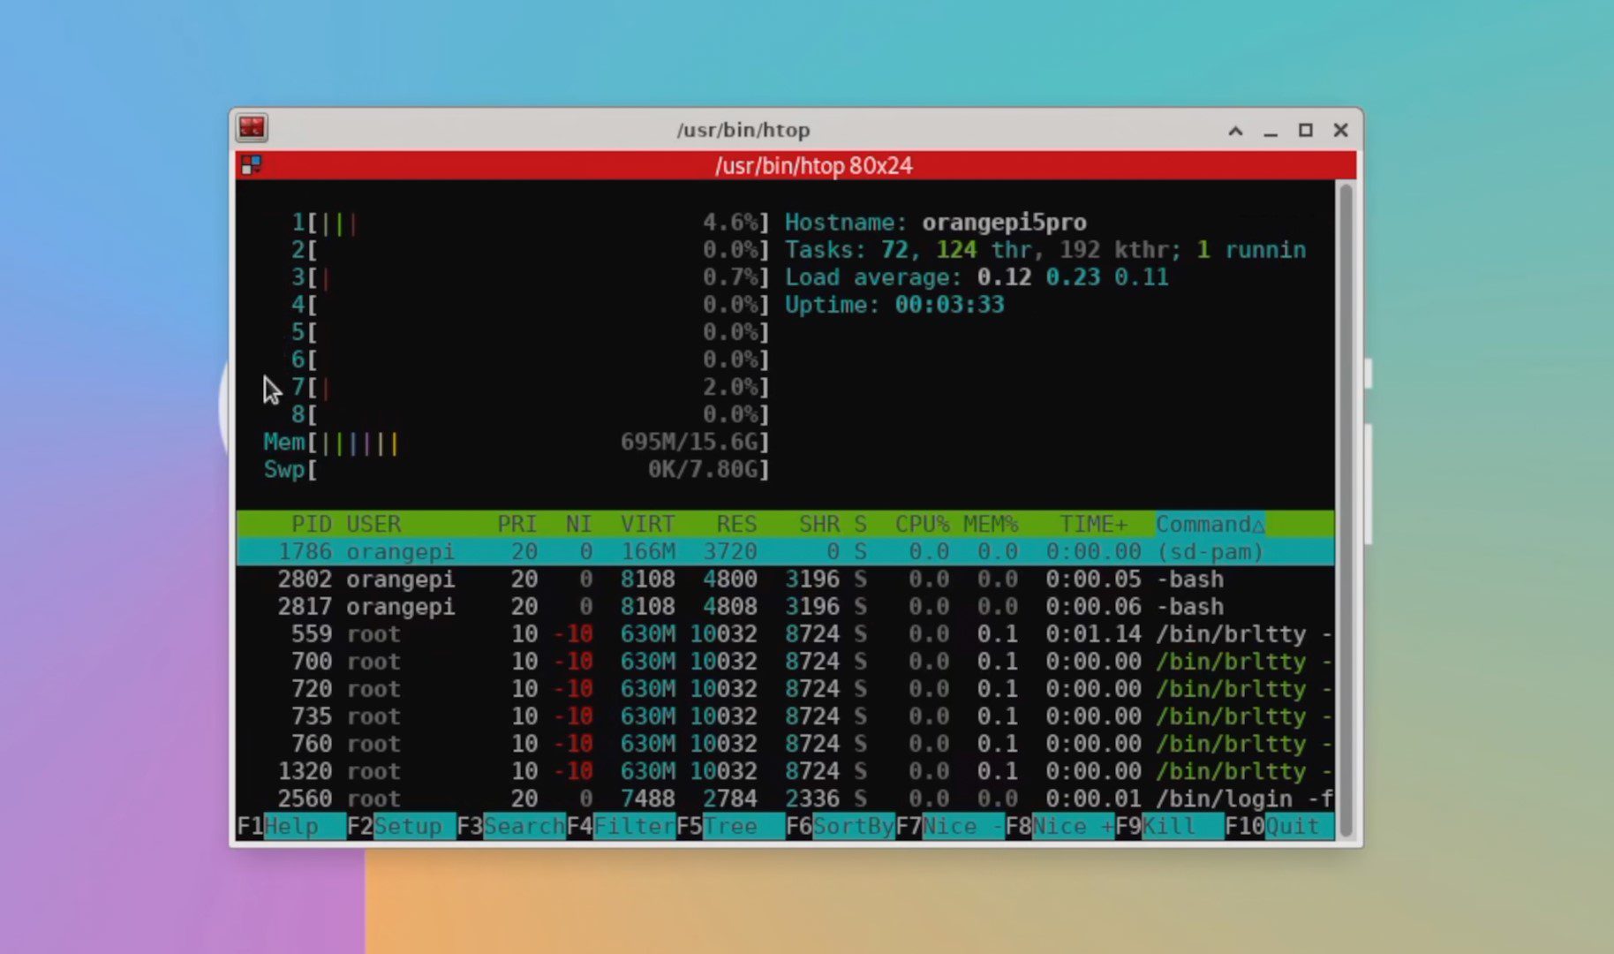The width and height of the screenshot is (1614, 954).
Task: Sort processes by CPU% column header
Action: point(921,524)
